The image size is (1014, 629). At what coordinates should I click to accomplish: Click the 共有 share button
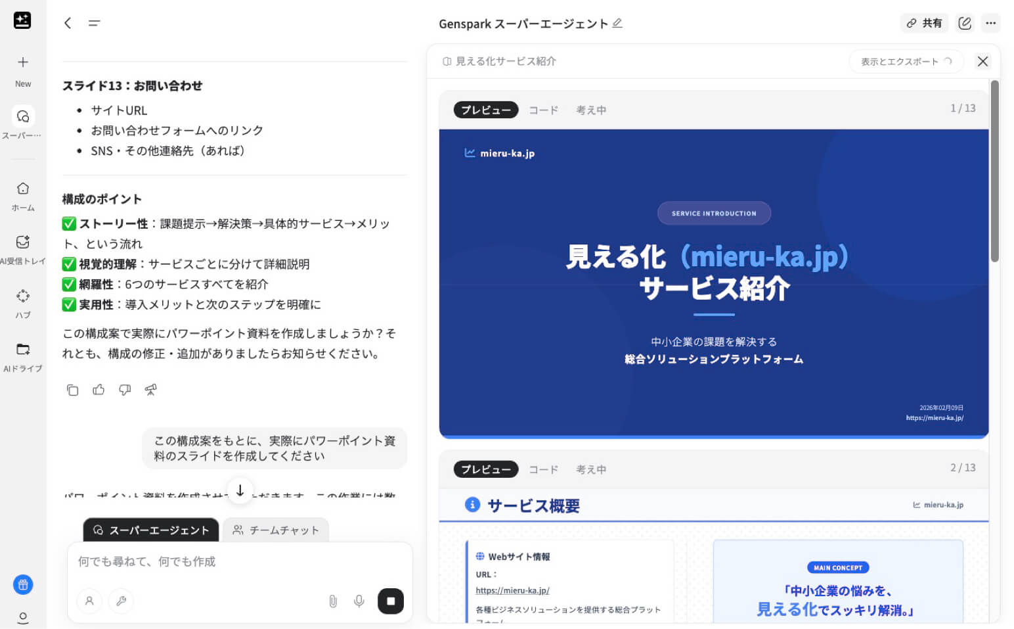click(x=924, y=23)
